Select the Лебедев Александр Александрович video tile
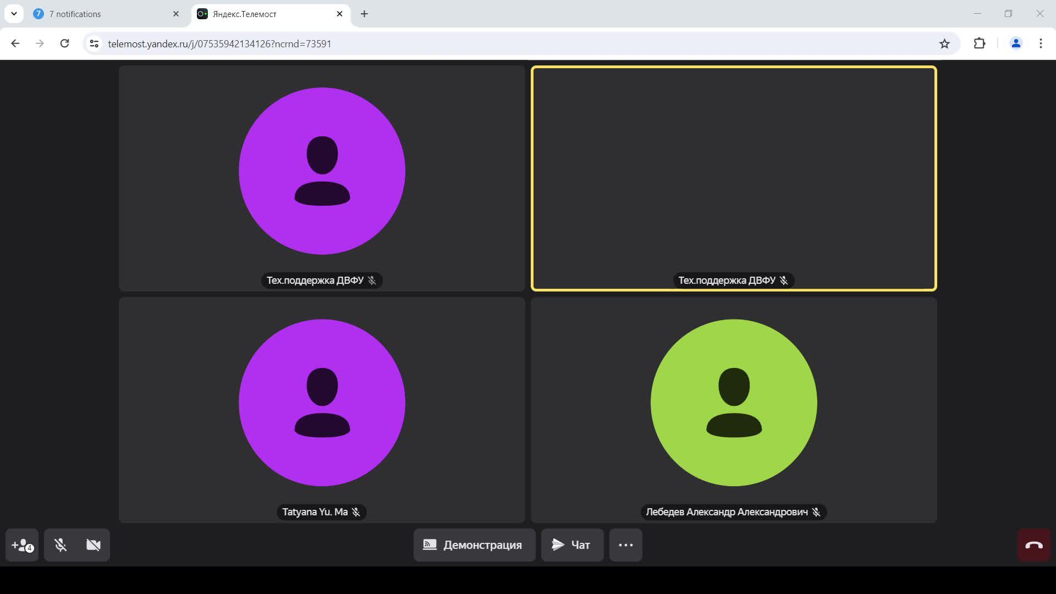The width and height of the screenshot is (1056, 594). [x=733, y=410]
